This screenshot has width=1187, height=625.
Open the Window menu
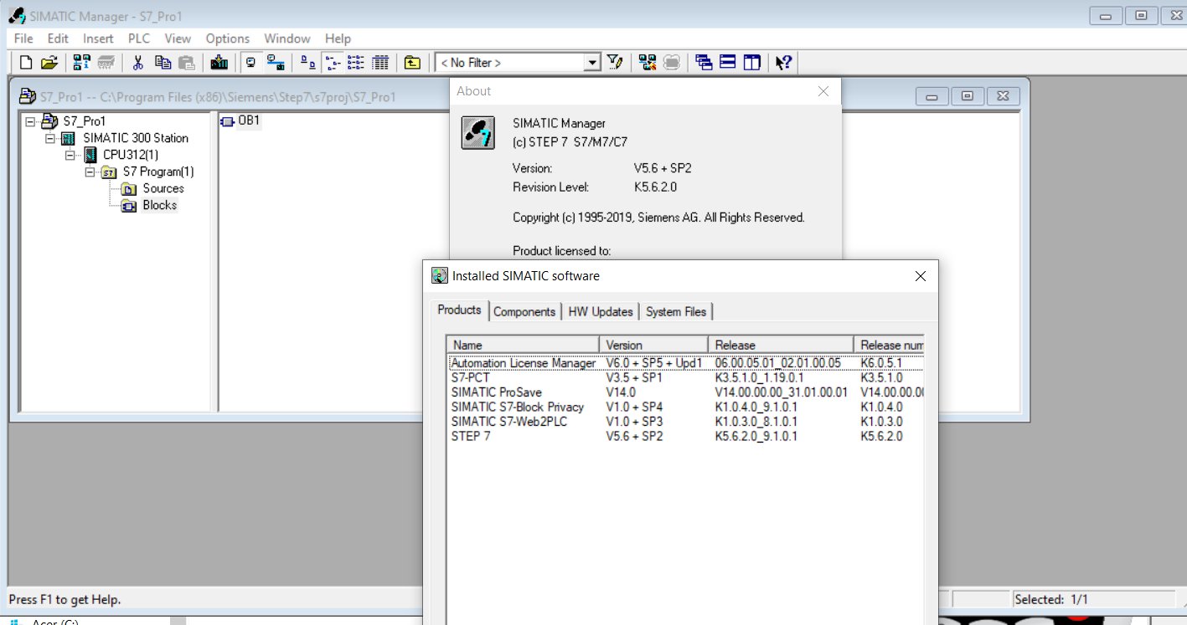point(287,38)
